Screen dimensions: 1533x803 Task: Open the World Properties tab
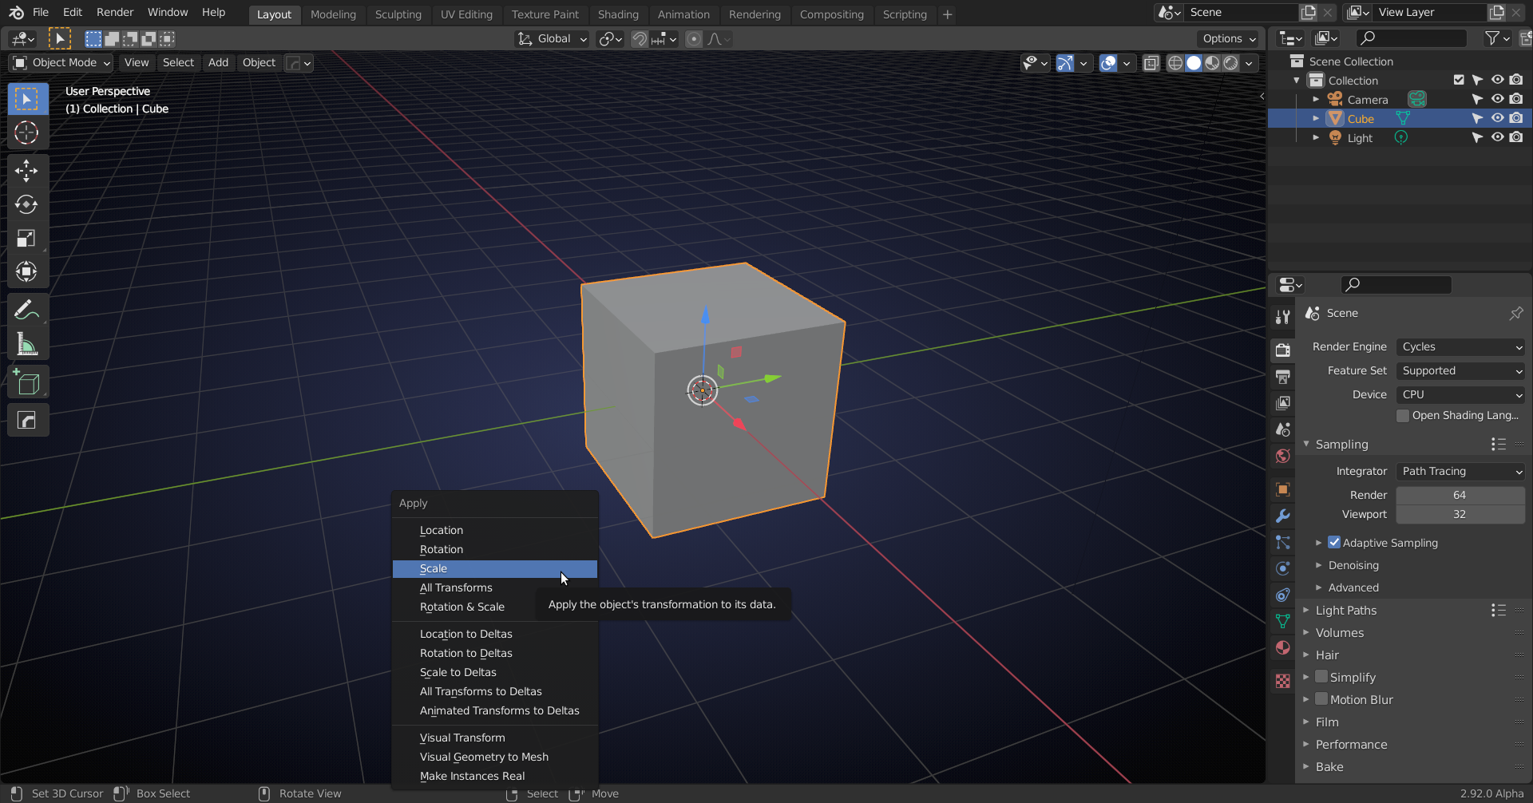(x=1283, y=456)
